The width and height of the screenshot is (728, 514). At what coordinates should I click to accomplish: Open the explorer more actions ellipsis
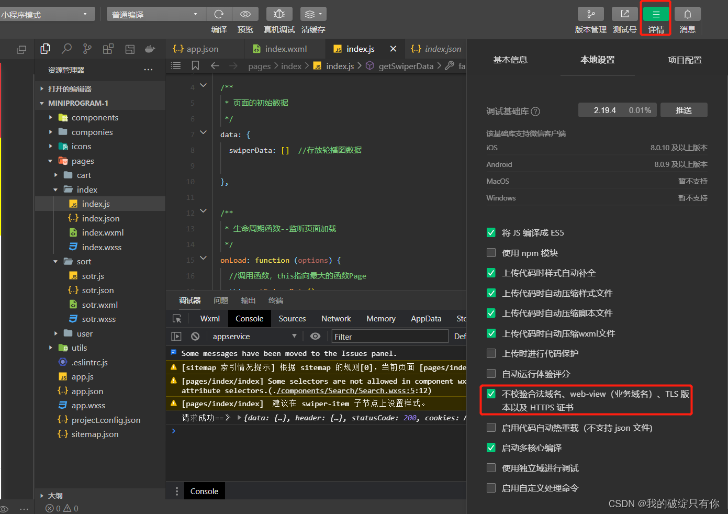click(x=149, y=70)
